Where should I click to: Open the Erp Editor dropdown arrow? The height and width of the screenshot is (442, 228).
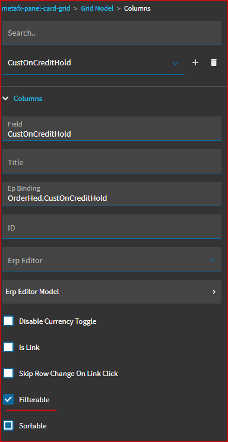point(212,260)
